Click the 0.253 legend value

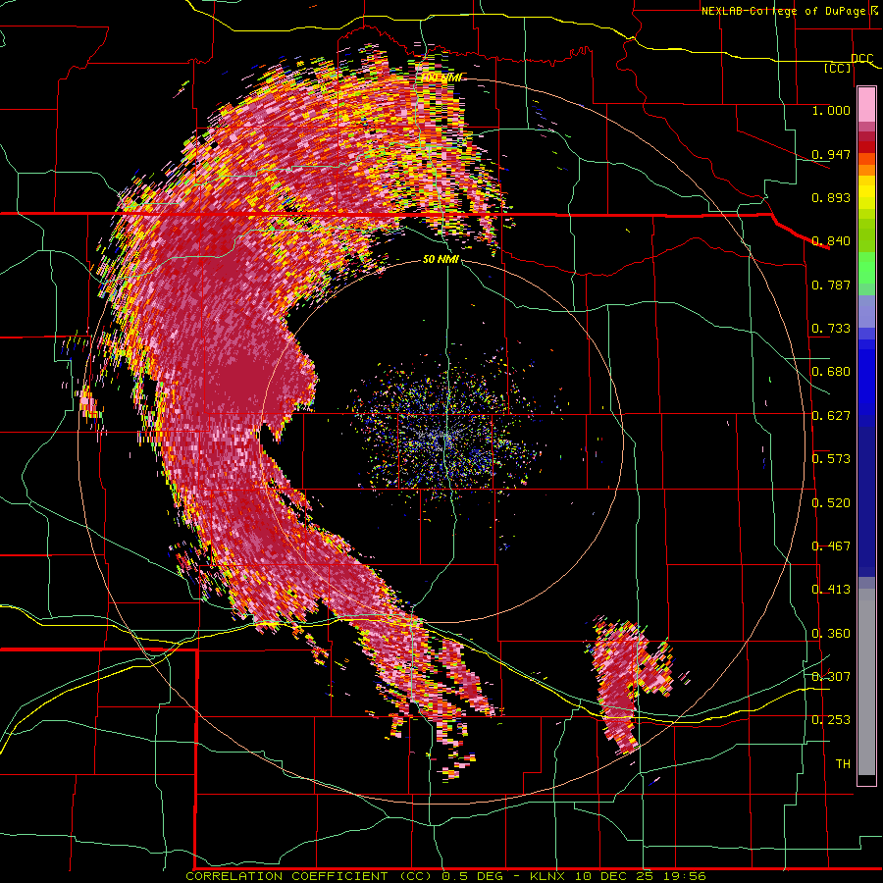(x=831, y=720)
